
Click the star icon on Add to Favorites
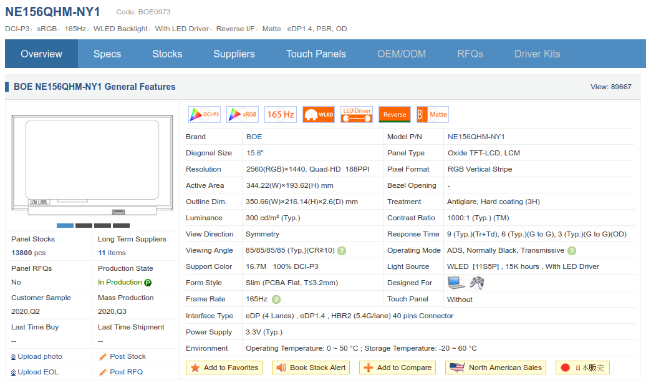click(x=195, y=368)
